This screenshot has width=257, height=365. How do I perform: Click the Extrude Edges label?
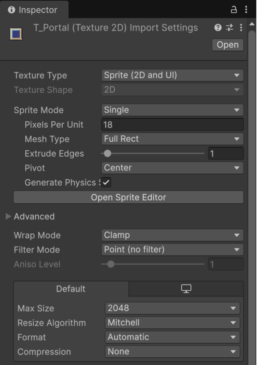click(x=54, y=154)
